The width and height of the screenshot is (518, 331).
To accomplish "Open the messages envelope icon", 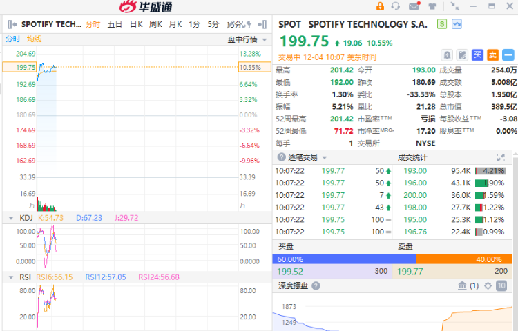I will pos(414,6).
